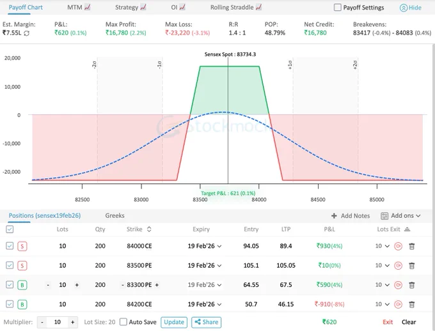Increase the Multiplier with plus button
The image size is (435, 331).
[72, 322]
